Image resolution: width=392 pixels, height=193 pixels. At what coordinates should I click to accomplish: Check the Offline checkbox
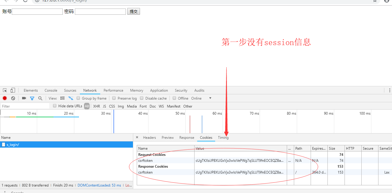(174, 98)
